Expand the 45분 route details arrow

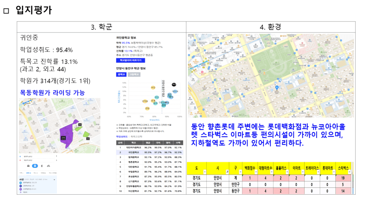[54, 180]
